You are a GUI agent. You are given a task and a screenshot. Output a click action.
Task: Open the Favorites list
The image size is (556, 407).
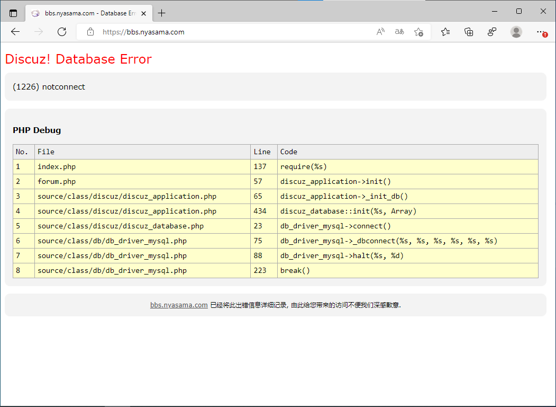[445, 32]
